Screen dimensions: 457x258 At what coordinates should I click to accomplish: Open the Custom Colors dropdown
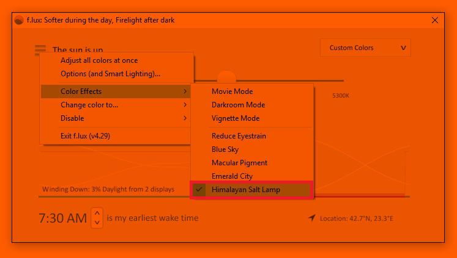365,48
